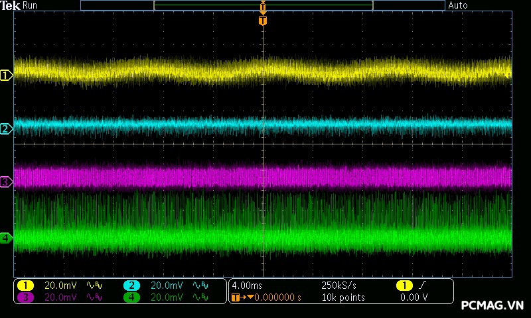
Task: Click the Tek logo in the corner
Action: click(x=11, y=5)
